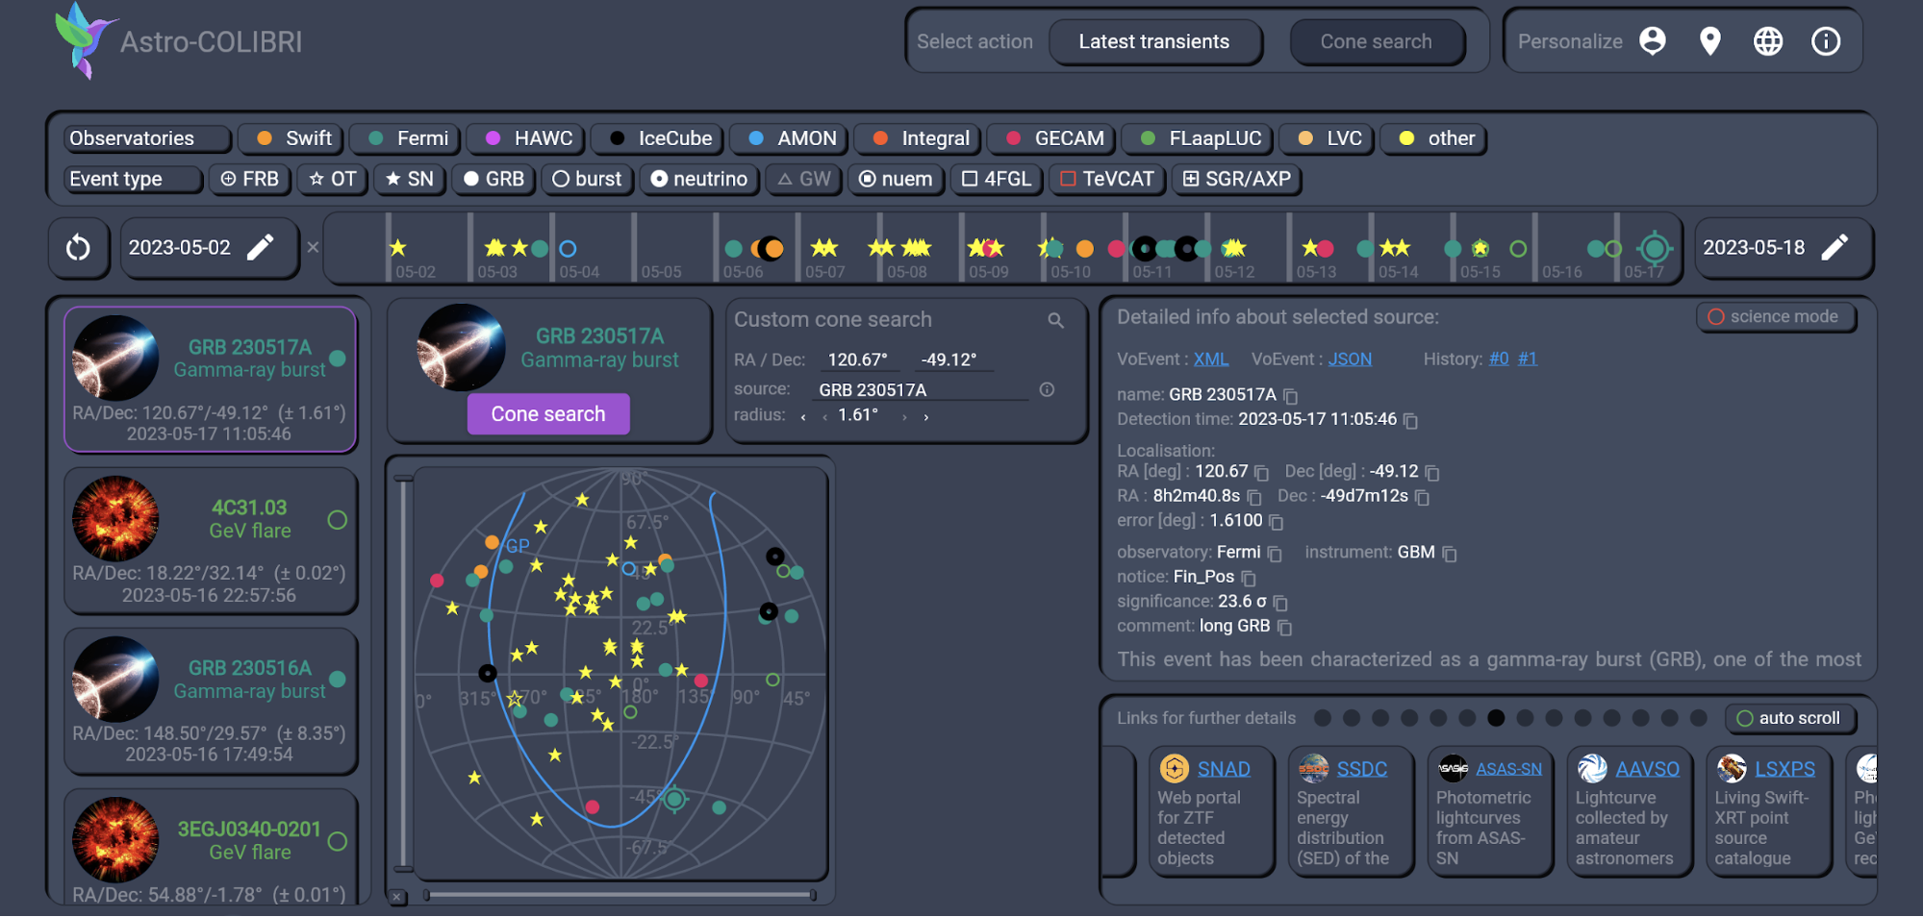Copy the instrument GBM value
Viewport: 1923px width, 917px height.
[1449, 554]
